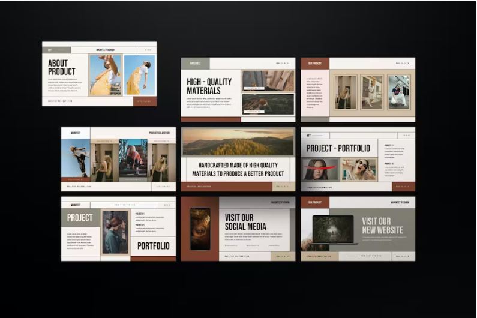Select the Visit Our Social Media heading

pos(245,222)
